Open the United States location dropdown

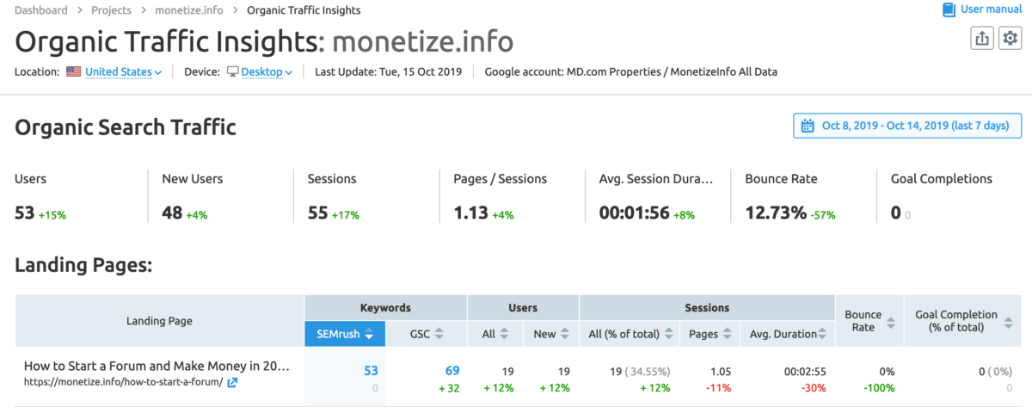tap(124, 72)
